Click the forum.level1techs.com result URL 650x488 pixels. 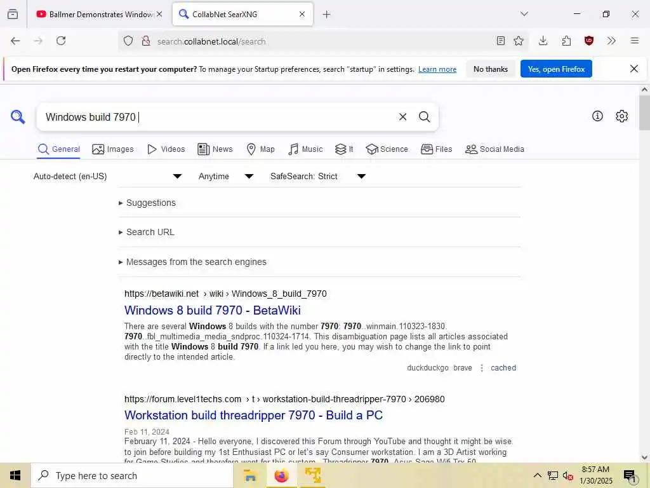pyautogui.click(x=284, y=399)
